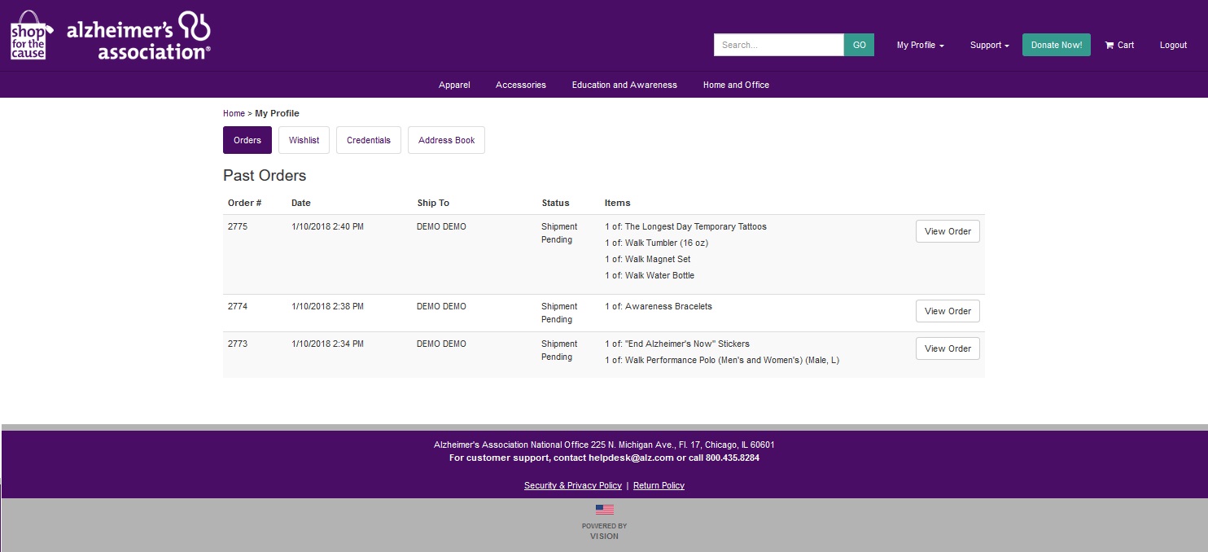The height and width of the screenshot is (552, 1208).
Task: Open the Home and Office category
Action: pos(736,85)
